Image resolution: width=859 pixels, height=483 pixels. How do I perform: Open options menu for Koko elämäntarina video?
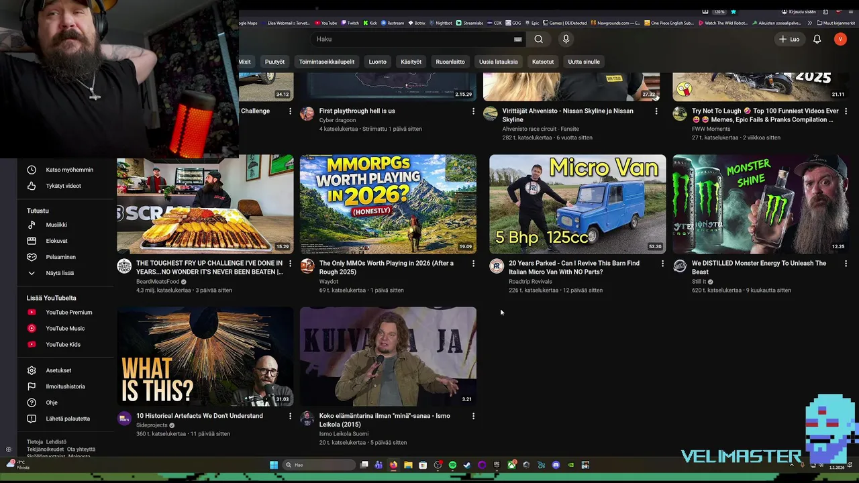[x=473, y=416]
